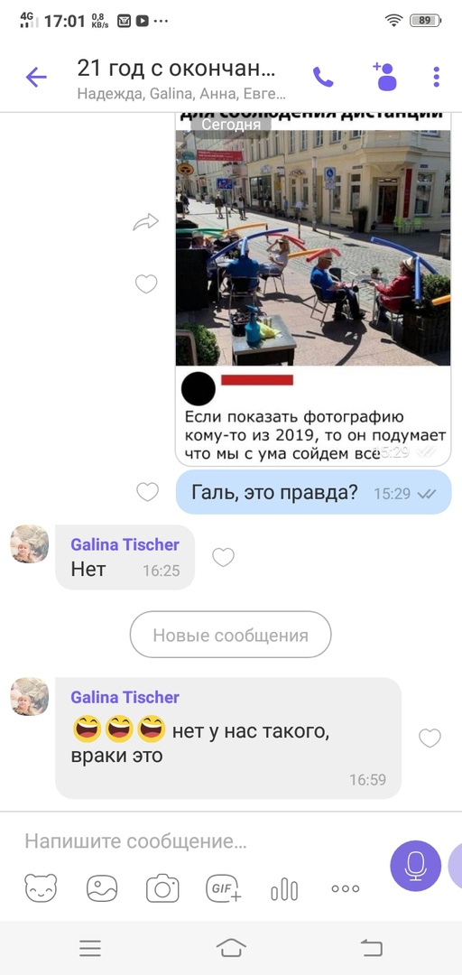Like Galina's "Нет" reply
The width and height of the screenshot is (462, 975).
coord(223,557)
